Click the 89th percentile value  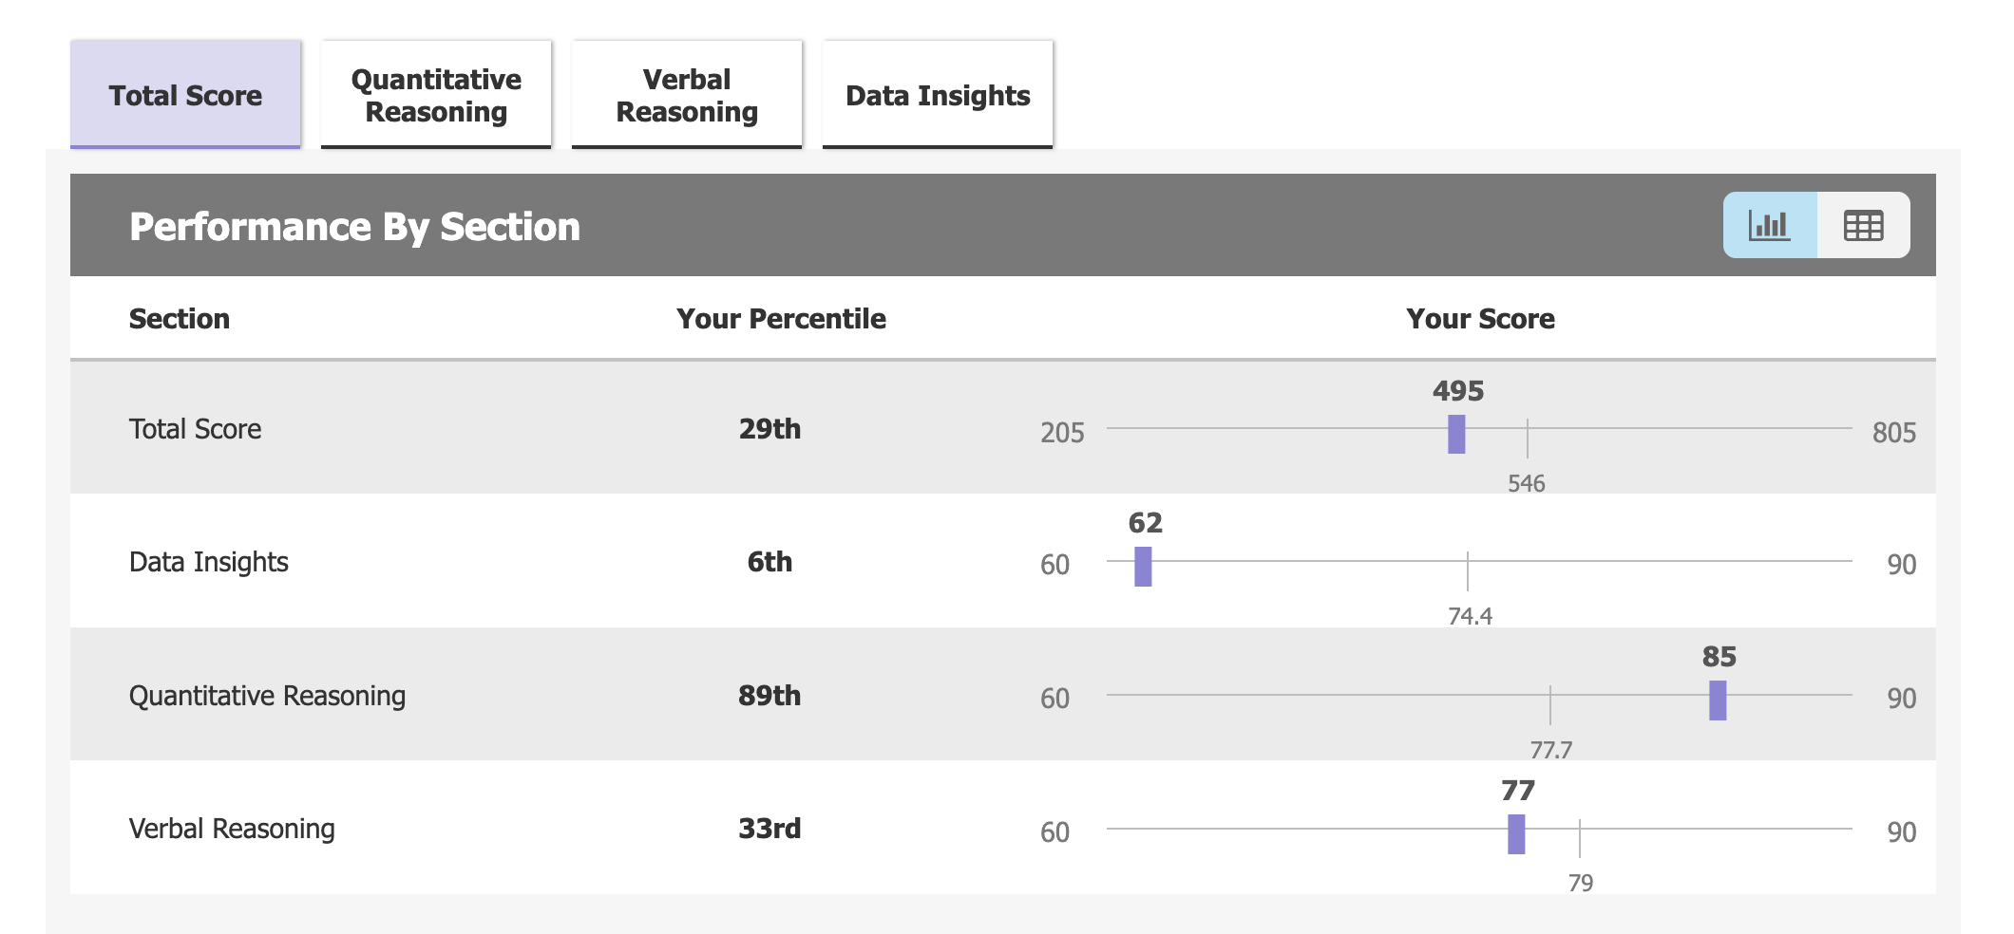(x=769, y=696)
